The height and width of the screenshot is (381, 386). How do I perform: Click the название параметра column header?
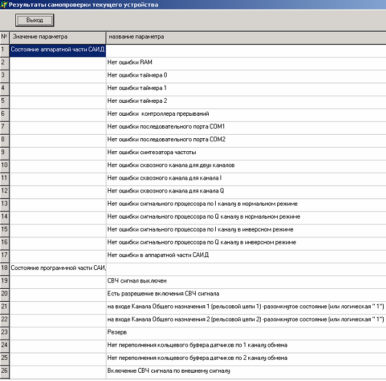246,38
